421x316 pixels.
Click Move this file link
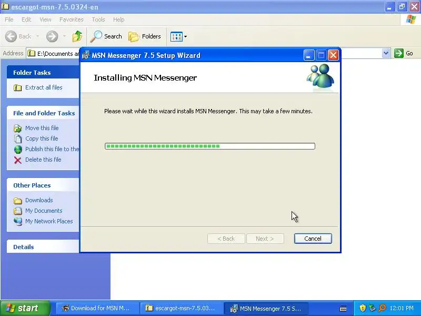click(42, 128)
